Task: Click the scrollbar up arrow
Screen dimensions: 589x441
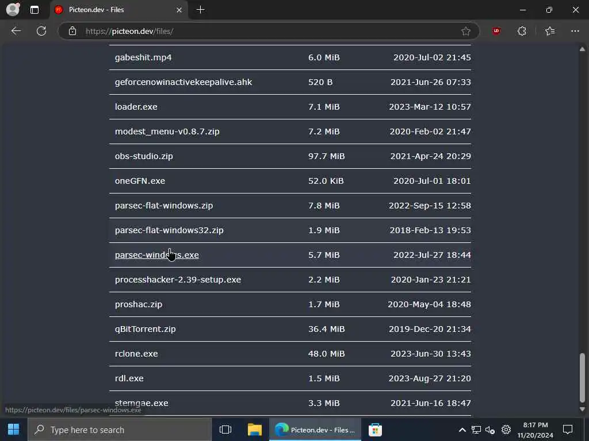Action: click(x=582, y=49)
